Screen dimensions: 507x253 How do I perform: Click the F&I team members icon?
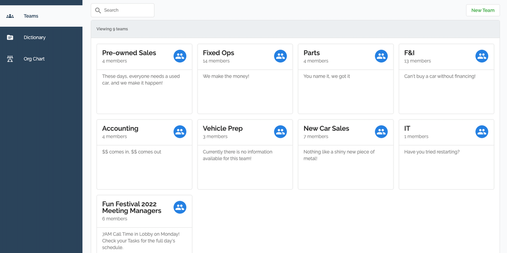(x=481, y=56)
